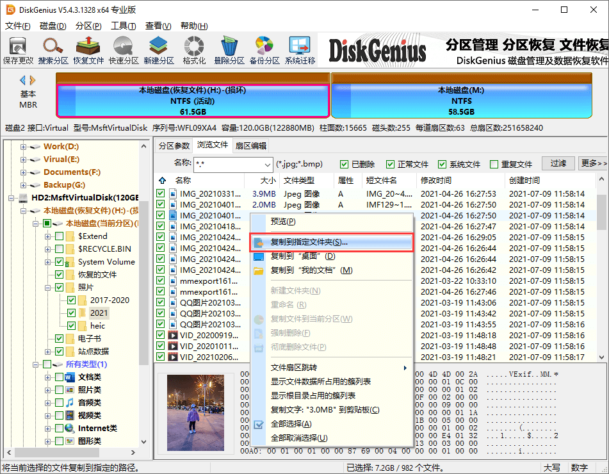Click the image icon beside 图形类
The image size is (609, 474).
tap(70, 441)
